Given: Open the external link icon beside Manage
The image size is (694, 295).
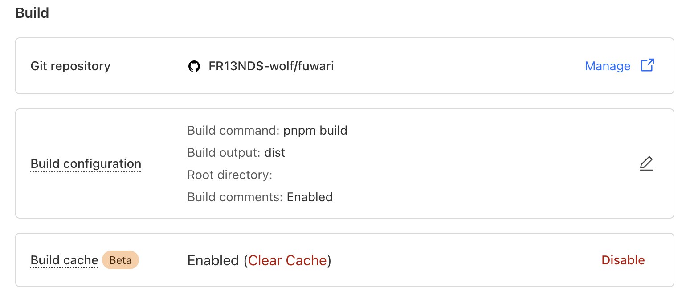Looking at the screenshot, I should click(647, 66).
